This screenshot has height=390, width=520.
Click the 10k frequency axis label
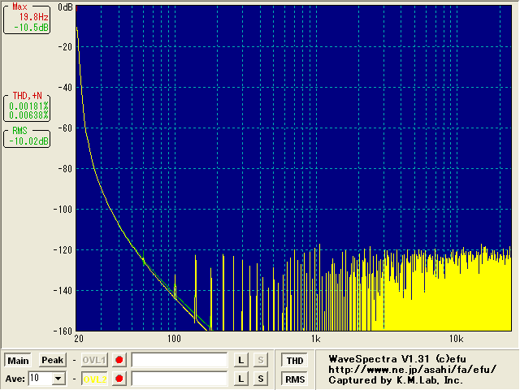(x=457, y=339)
